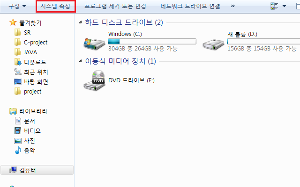Click 시스템 속성 in the toolbar
Viewport: 300px width, 187px height.
(55, 6)
